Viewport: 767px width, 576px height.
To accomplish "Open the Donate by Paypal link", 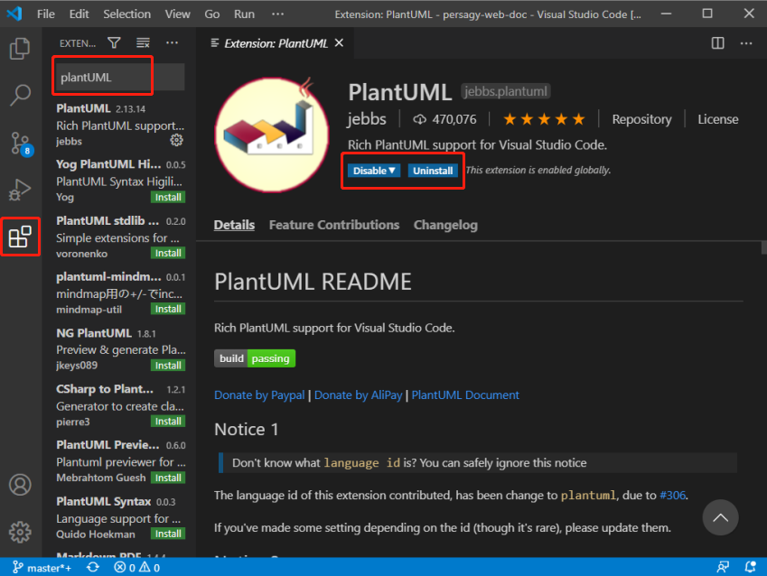I will click(259, 395).
